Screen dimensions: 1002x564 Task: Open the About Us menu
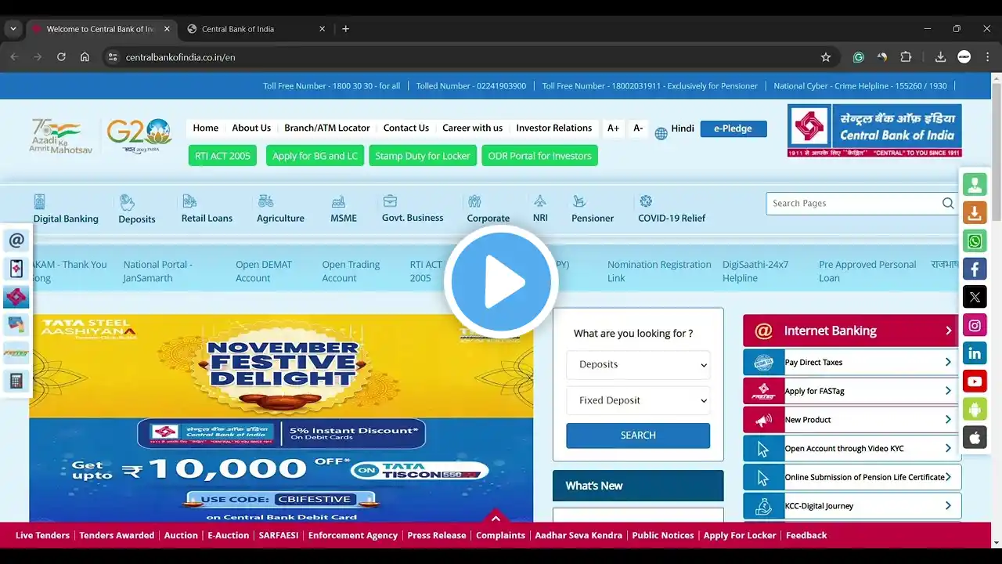[x=251, y=128]
